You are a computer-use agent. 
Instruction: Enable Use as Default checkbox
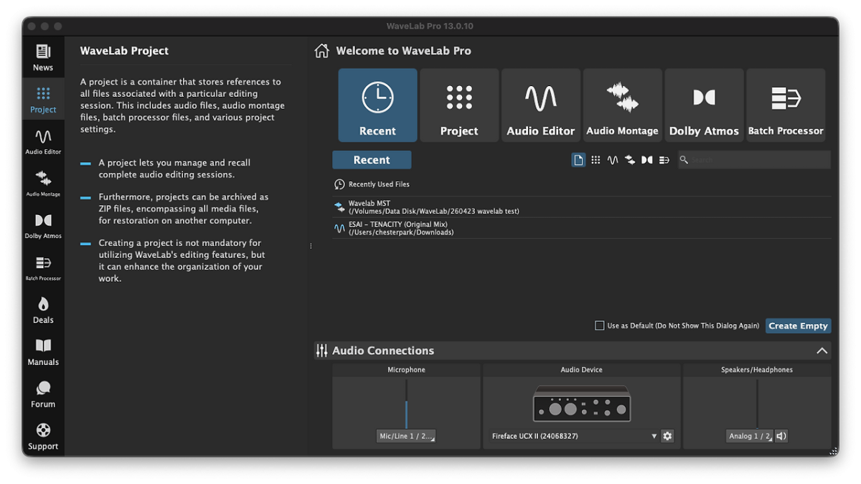(x=600, y=326)
